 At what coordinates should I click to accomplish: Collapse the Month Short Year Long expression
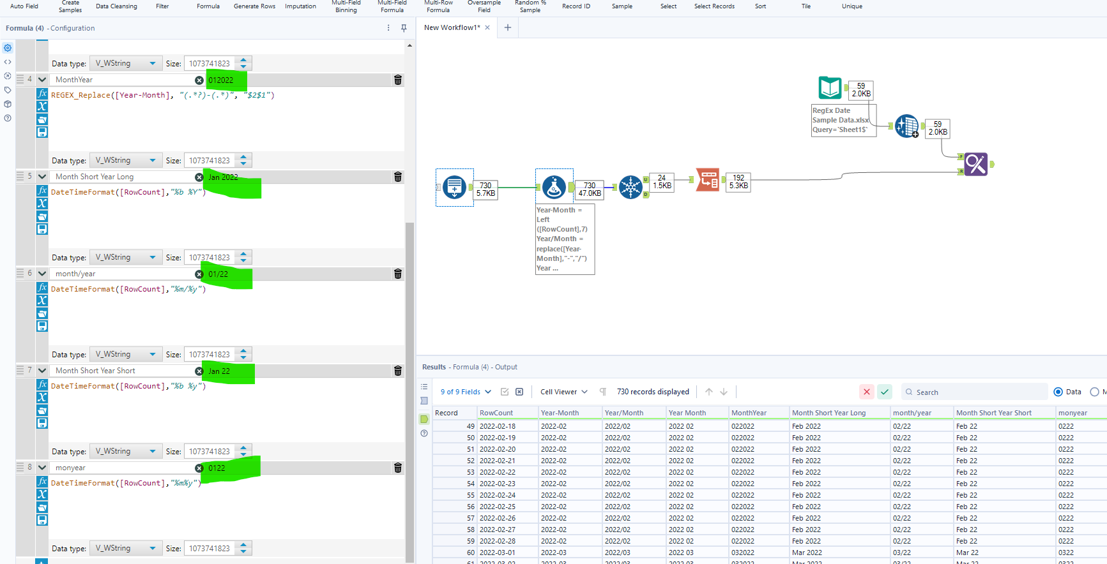click(x=42, y=177)
